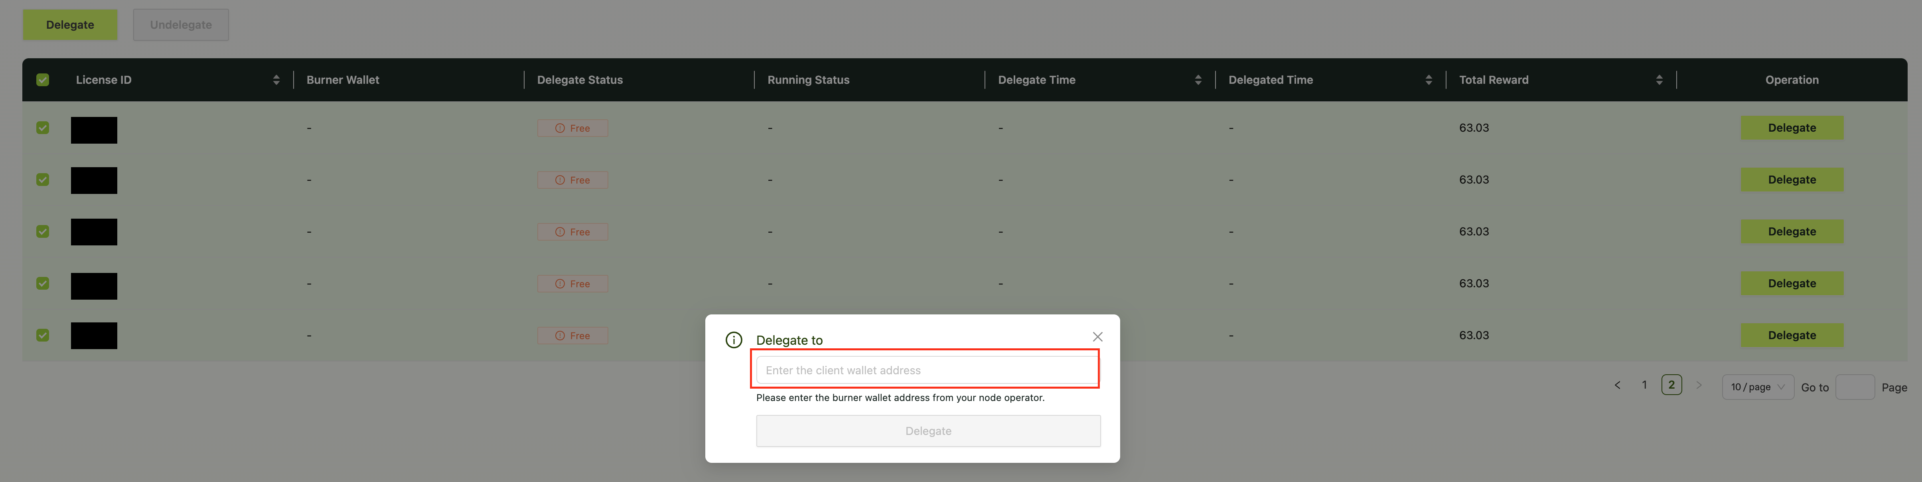Click the first row Free status badge
The image size is (1922, 482).
tap(572, 128)
